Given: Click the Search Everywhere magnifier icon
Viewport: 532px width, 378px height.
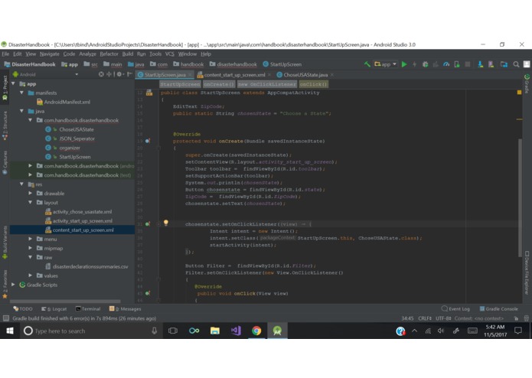Looking at the screenshot, I should click(516, 64).
